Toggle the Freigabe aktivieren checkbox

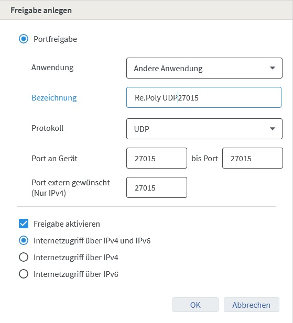click(x=24, y=224)
